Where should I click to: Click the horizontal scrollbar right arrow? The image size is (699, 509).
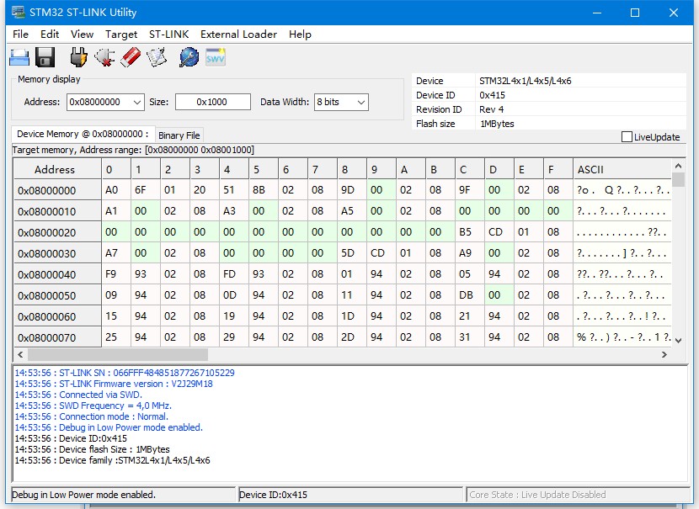click(664, 355)
